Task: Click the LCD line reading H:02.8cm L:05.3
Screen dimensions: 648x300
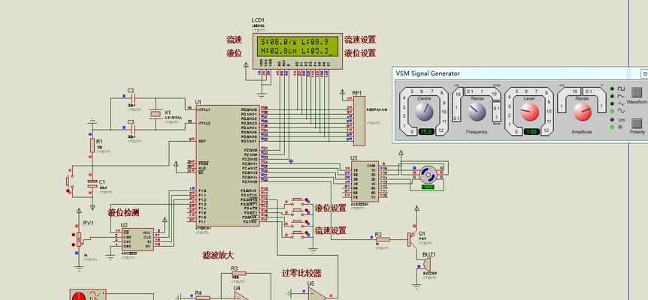Action: click(295, 51)
